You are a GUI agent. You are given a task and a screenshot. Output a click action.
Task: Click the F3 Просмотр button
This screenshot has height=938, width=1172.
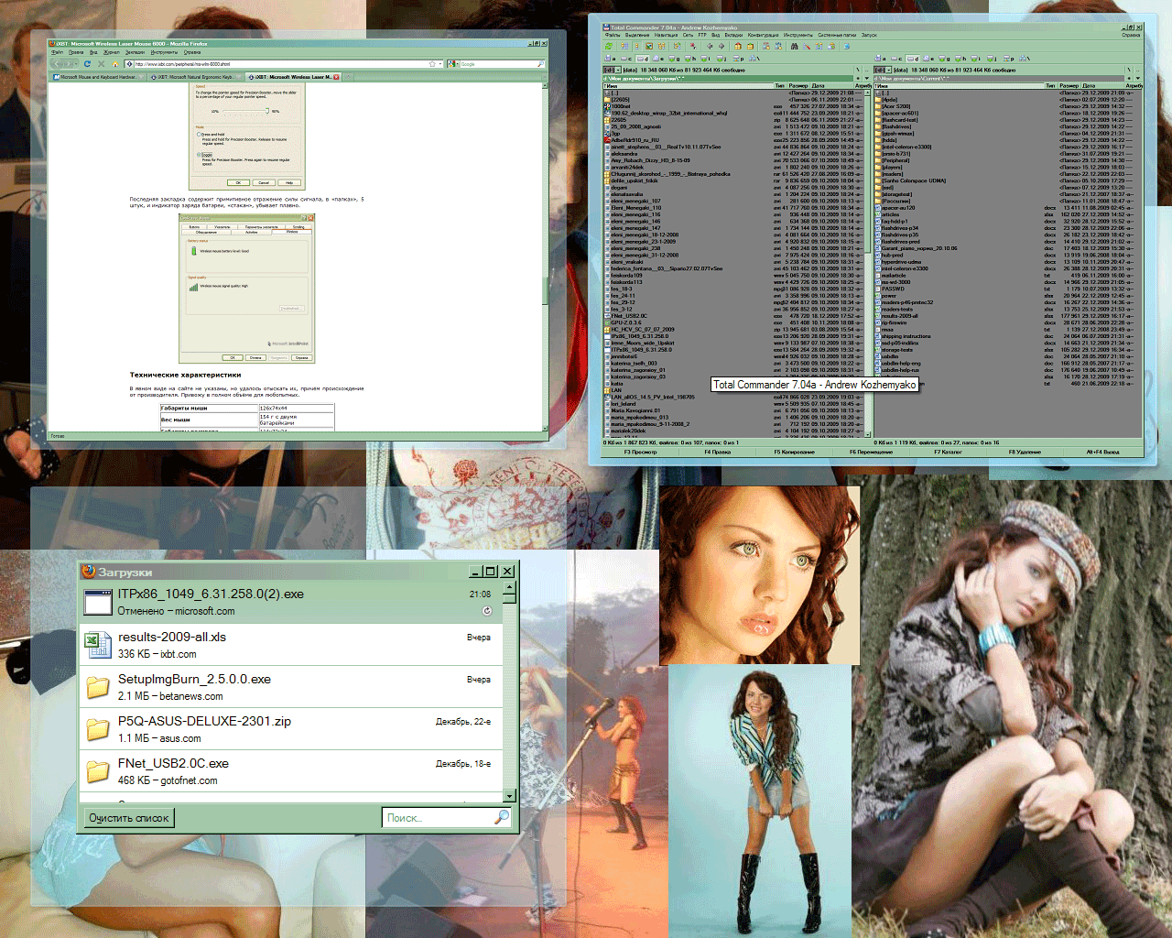coord(641,452)
